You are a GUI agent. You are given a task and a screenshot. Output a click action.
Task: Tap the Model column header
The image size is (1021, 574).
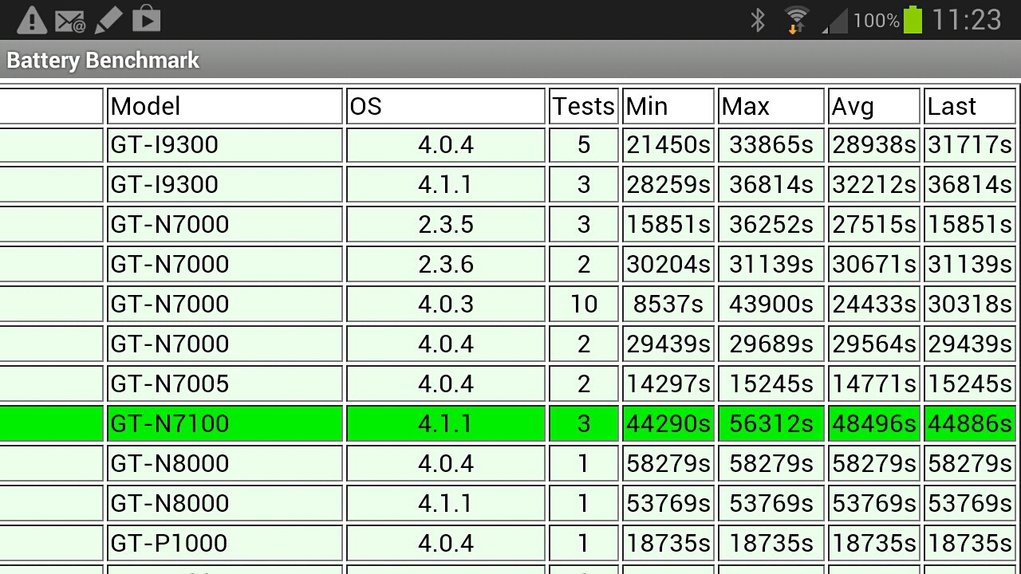225,106
